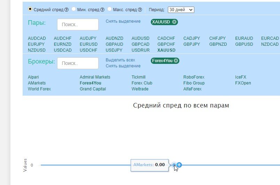
Task: Select the Мин. спред radio button
Action: (x=73, y=9)
